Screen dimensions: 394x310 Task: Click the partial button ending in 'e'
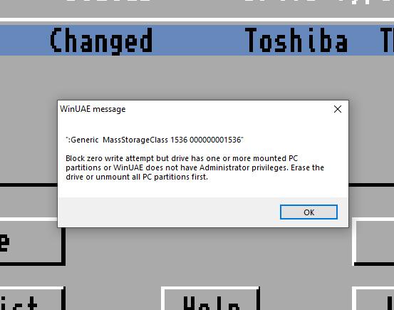click(31, 242)
